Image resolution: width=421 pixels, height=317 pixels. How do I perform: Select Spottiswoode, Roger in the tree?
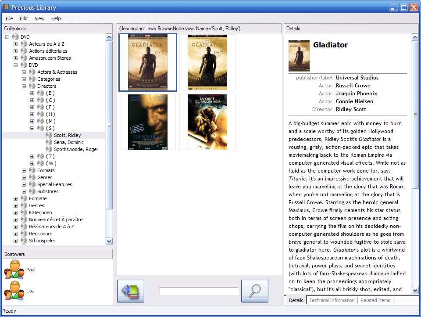tap(76, 149)
